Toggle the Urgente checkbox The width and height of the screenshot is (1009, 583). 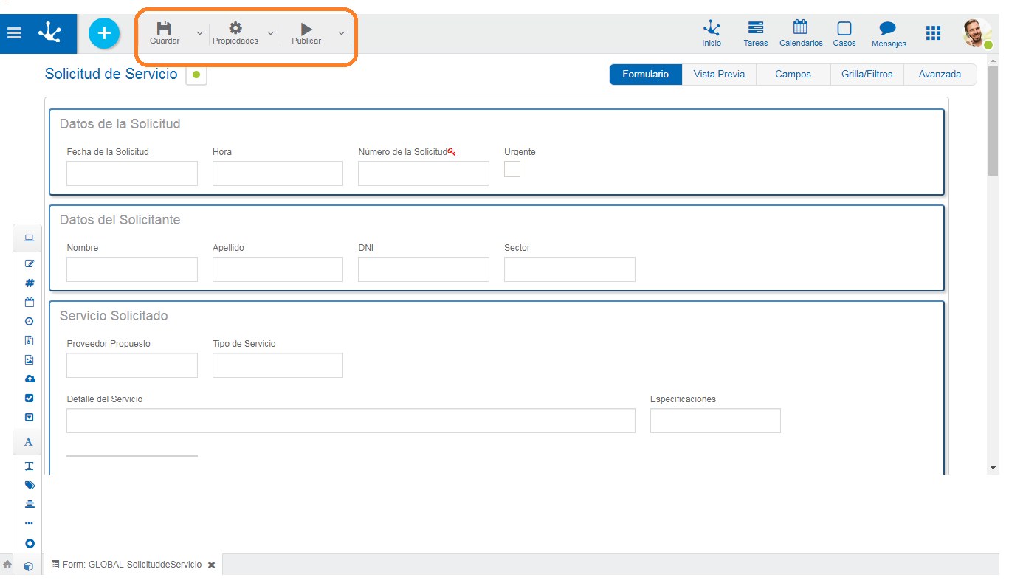point(512,169)
